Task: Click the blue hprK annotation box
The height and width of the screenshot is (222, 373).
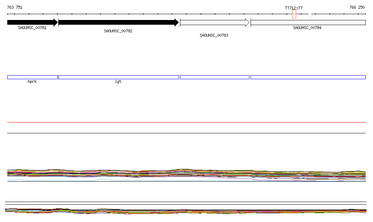Action: [32, 77]
